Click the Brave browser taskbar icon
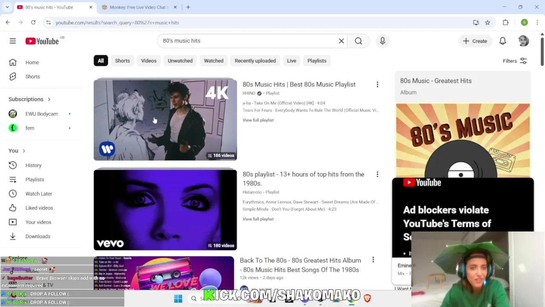This screenshot has width=545, height=307. [367, 298]
